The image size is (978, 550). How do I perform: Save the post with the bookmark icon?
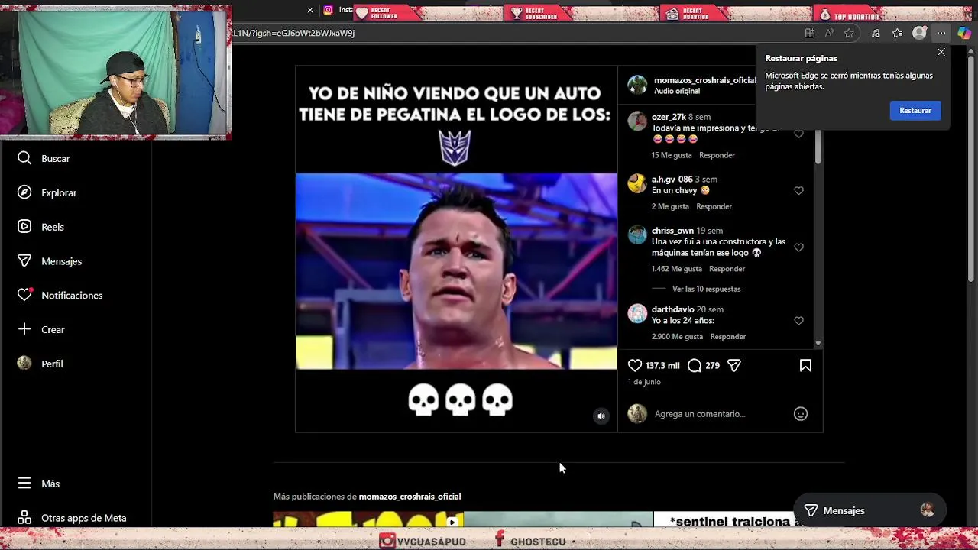(x=805, y=365)
